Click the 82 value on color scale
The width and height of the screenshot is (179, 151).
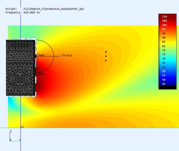164,46
